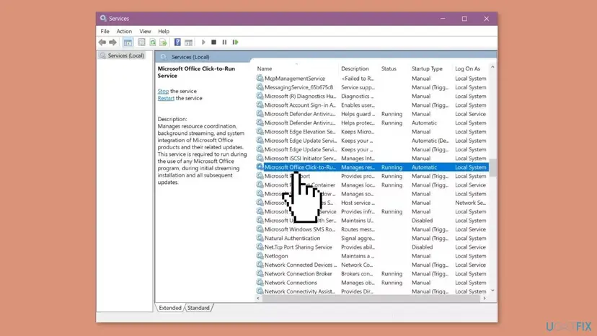Click the gear icon beside Netlogon
597x336 pixels.
tap(260, 256)
